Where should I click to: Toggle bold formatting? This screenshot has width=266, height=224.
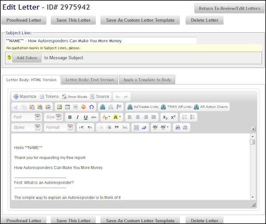coord(70,117)
